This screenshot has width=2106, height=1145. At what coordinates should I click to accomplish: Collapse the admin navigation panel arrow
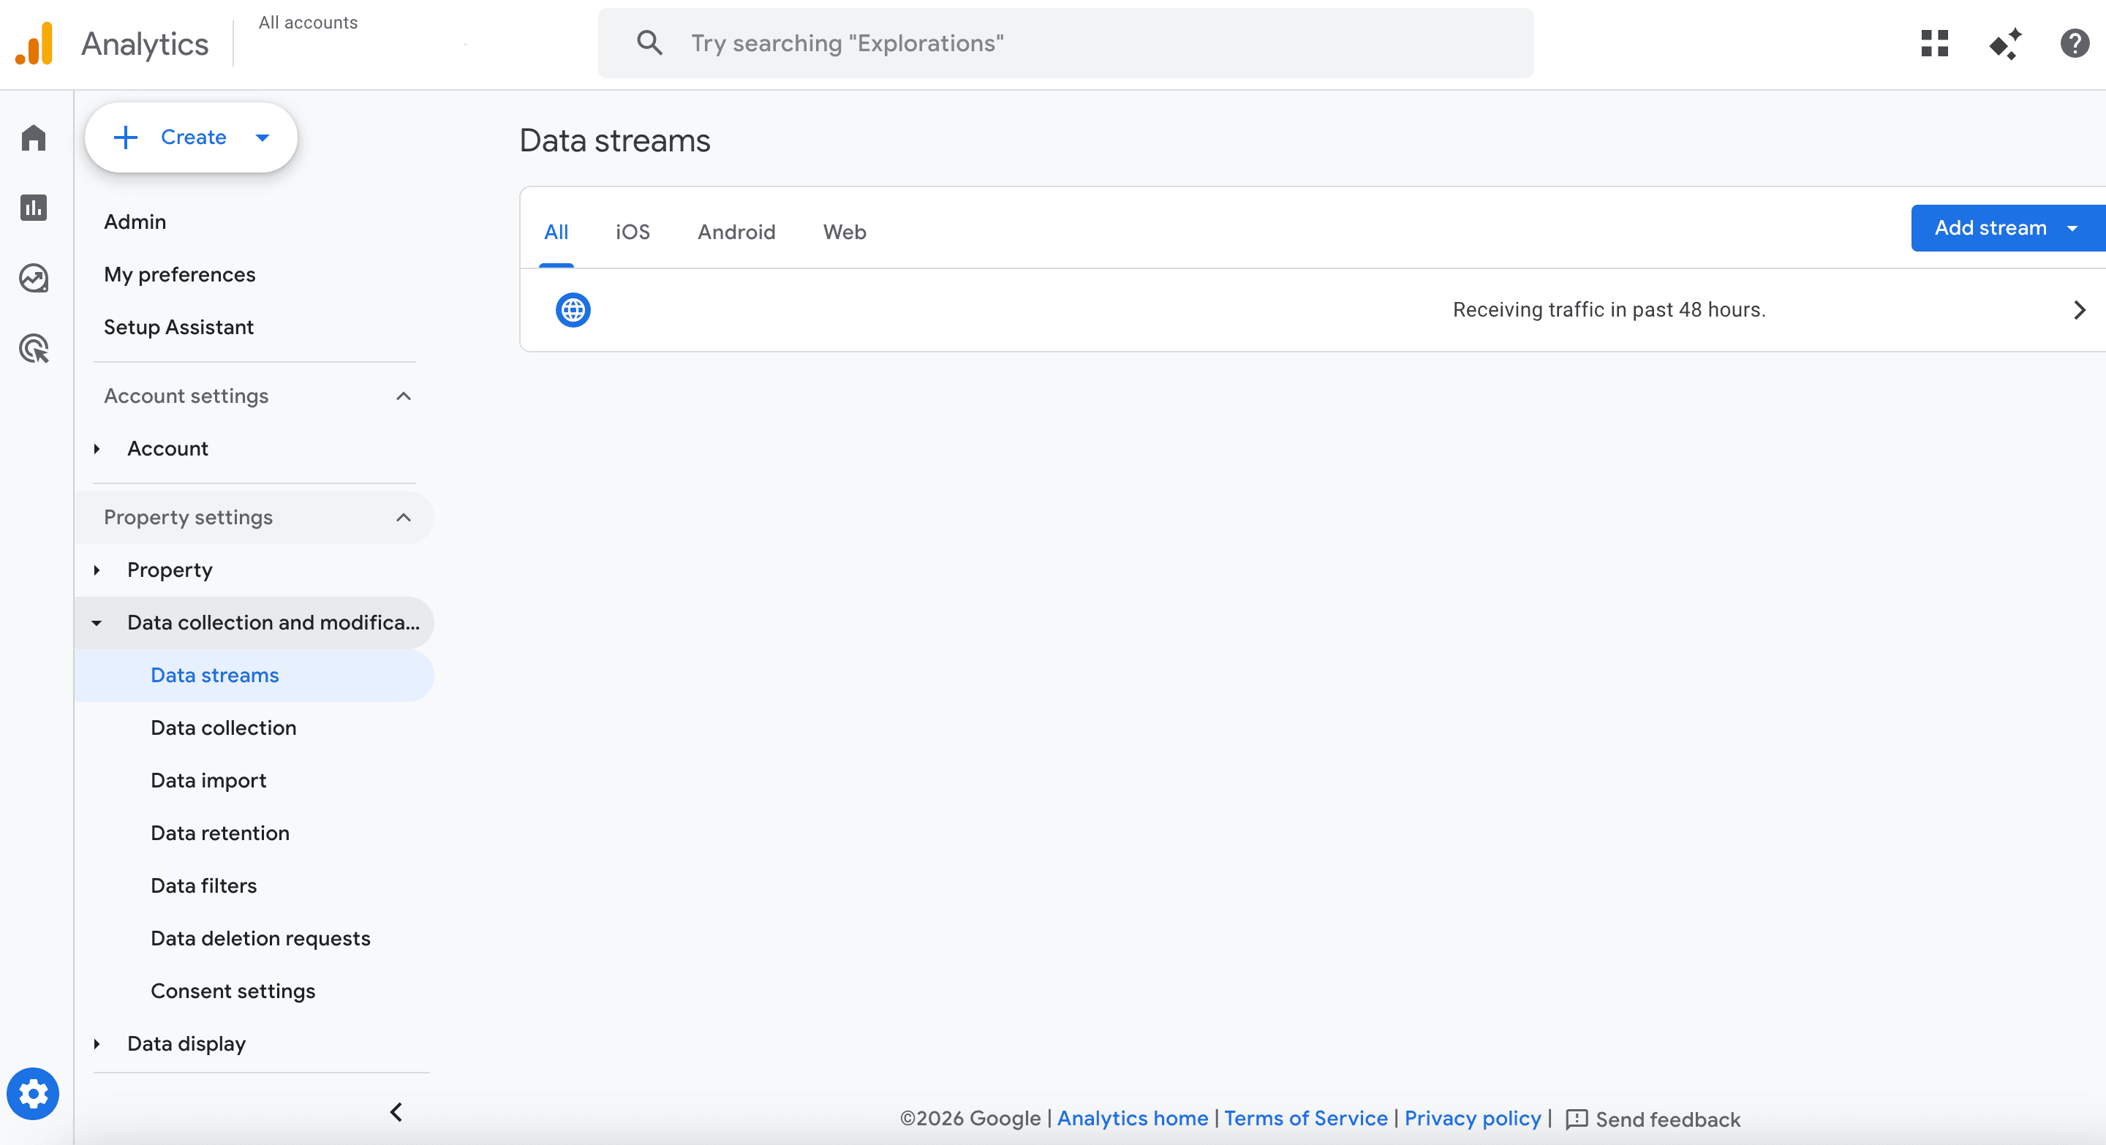[x=396, y=1111]
